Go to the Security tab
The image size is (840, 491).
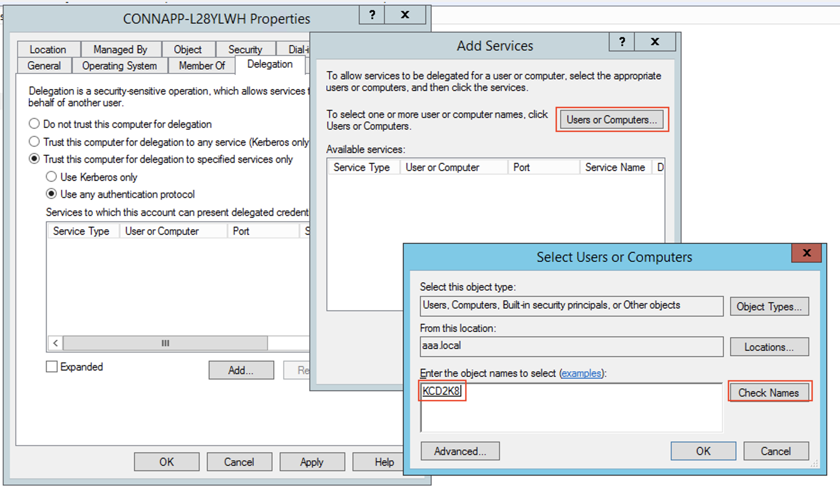coord(245,49)
